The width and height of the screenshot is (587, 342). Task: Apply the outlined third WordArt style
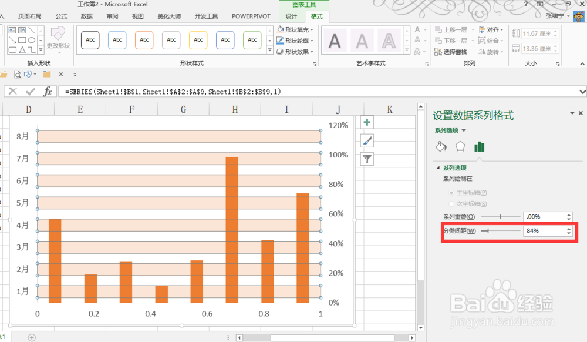click(x=389, y=41)
